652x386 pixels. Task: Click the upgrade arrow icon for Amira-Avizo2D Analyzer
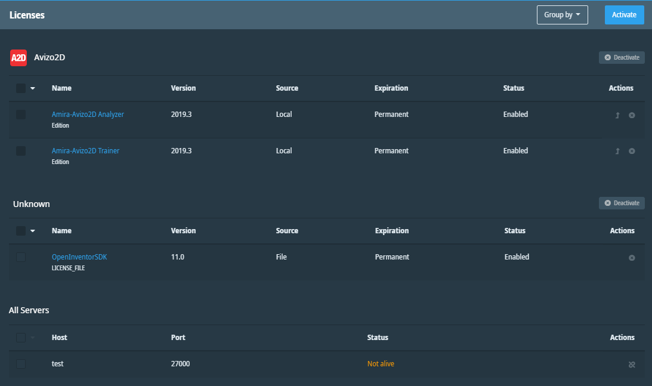(617, 115)
